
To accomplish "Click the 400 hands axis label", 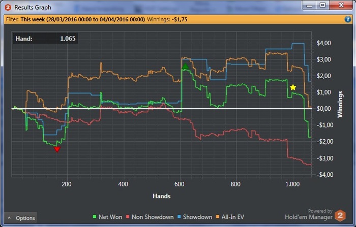I will coord(123,184).
